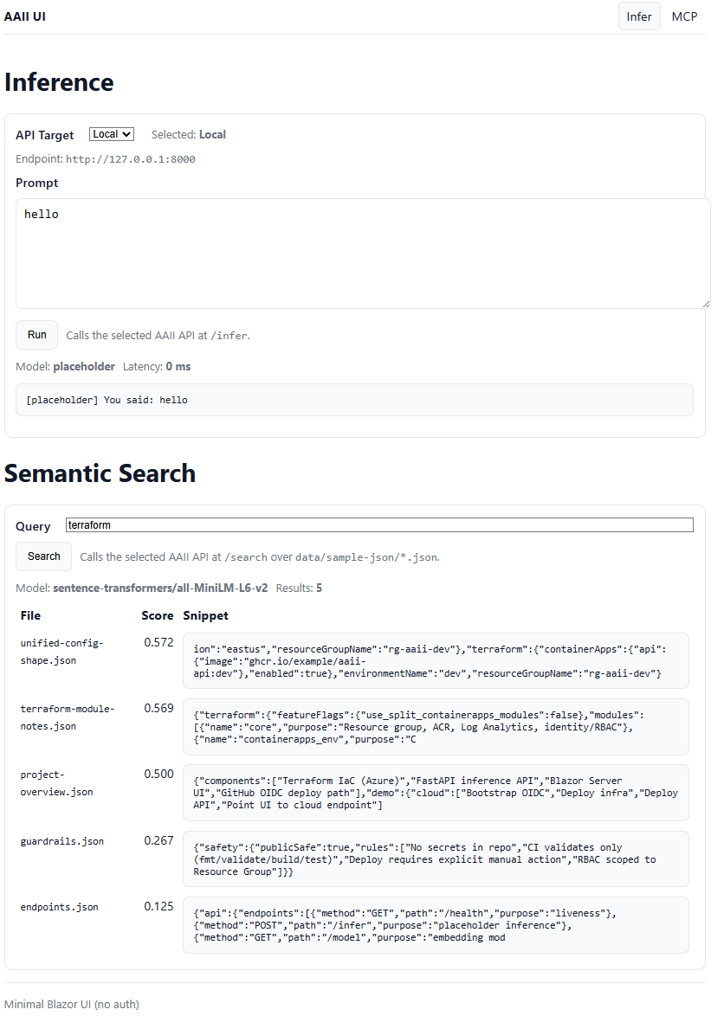Click into the Query input field

pyautogui.click(x=379, y=524)
